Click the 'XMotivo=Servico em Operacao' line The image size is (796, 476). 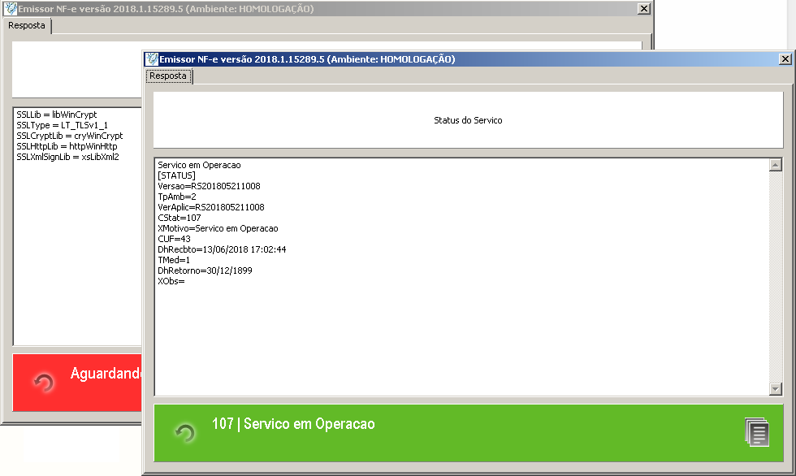tap(218, 228)
